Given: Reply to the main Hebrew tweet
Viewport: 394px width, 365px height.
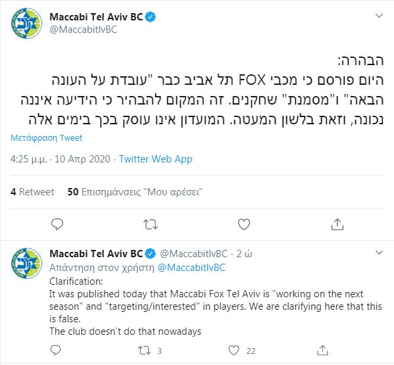Looking at the screenshot, I should click(x=57, y=224).
